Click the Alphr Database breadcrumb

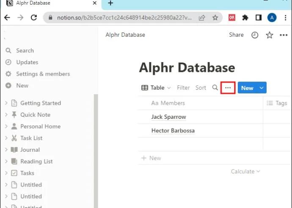coord(125,35)
